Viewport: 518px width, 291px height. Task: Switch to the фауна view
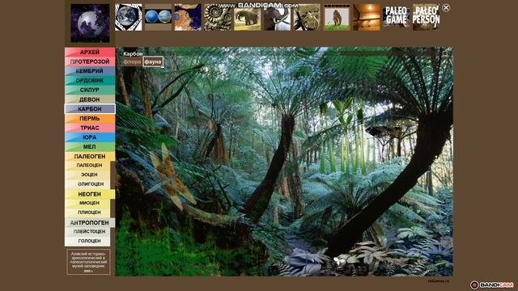[153, 61]
